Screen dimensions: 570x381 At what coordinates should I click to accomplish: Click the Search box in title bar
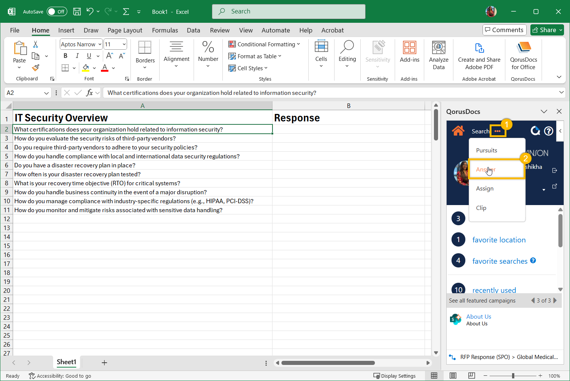289,12
